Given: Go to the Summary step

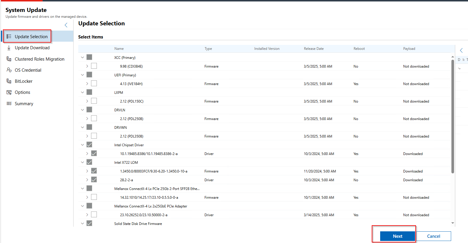Looking at the screenshot, I should (x=24, y=104).
